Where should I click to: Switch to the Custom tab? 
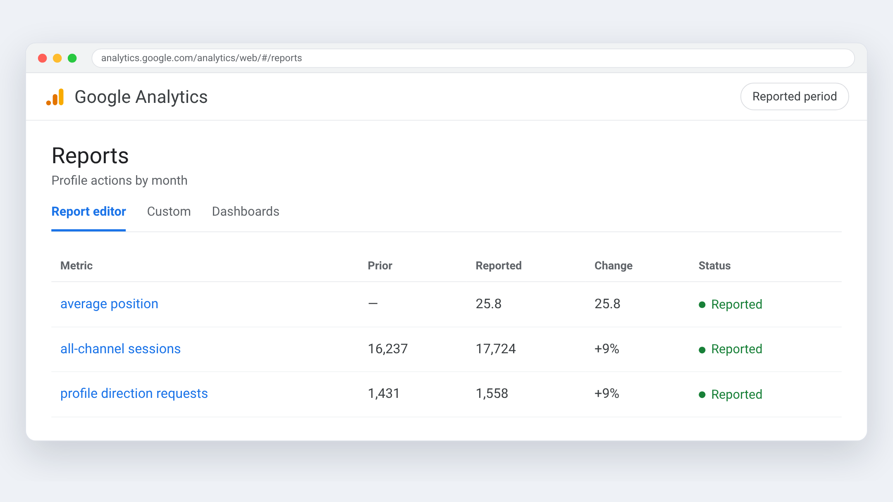pyautogui.click(x=169, y=212)
